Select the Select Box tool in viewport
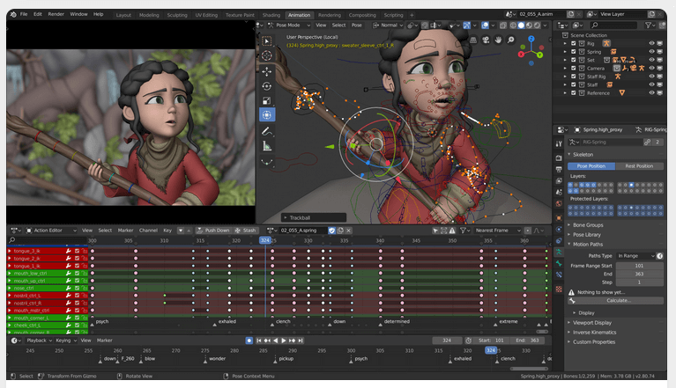This screenshot has width=676, height=388. point(267,40)
